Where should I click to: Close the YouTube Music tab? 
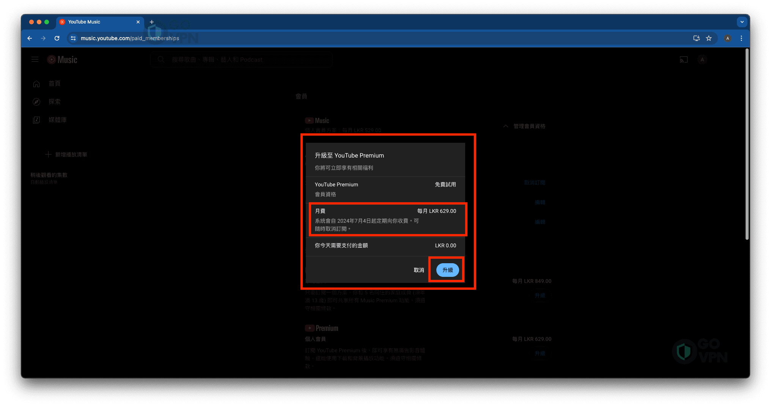point(138,22)
